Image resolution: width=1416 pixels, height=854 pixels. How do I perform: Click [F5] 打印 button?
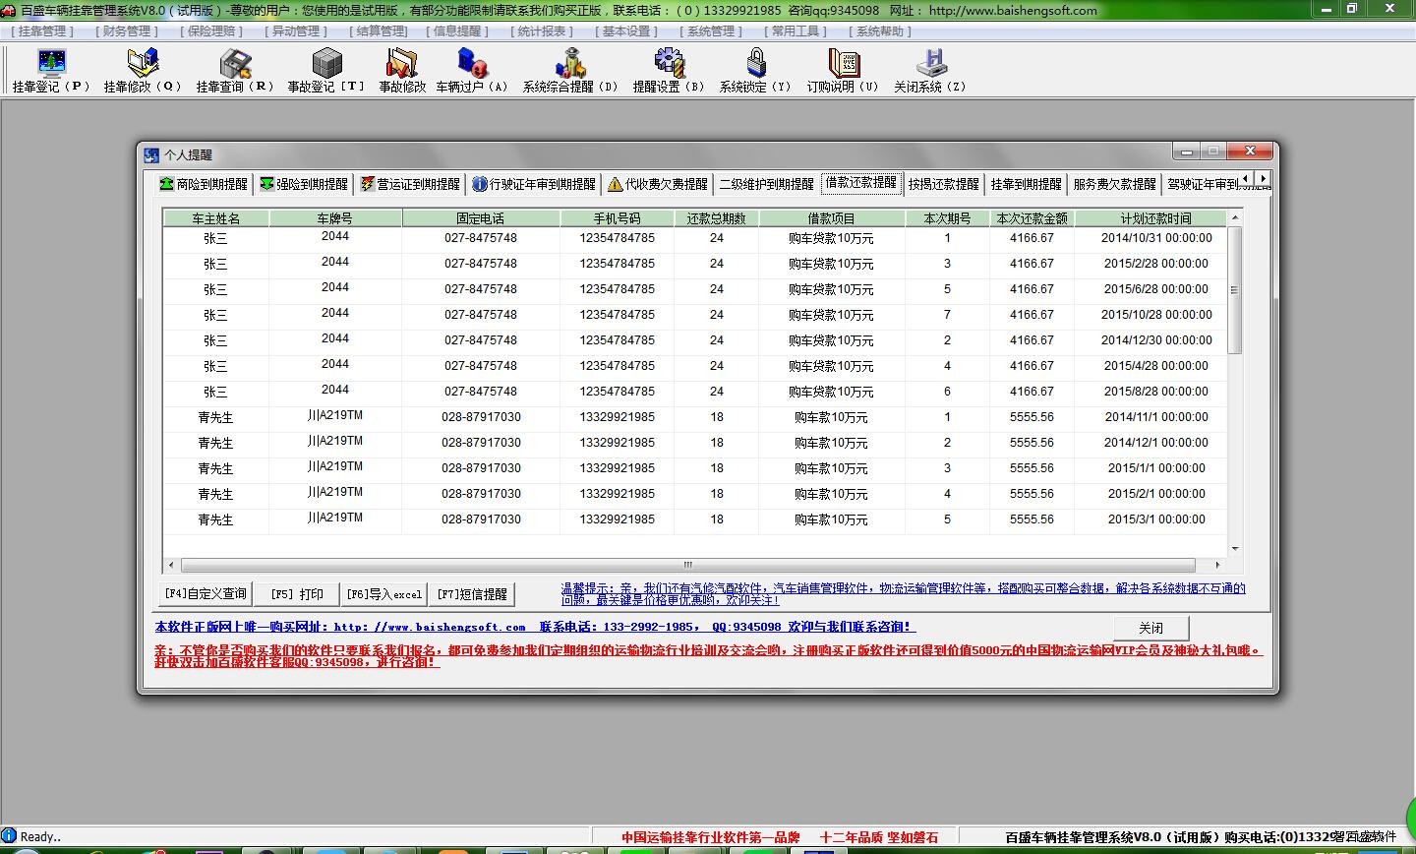point(296,594)
